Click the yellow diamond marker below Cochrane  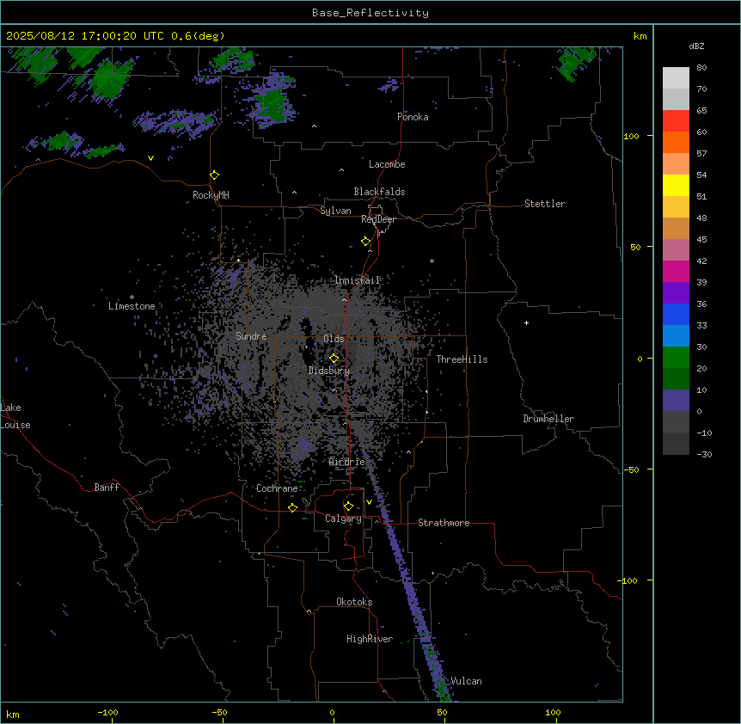pos(292,507)
